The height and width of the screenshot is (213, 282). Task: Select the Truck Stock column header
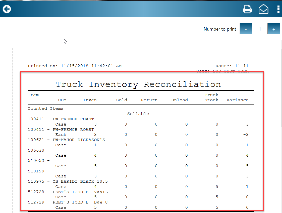[211, 97]
